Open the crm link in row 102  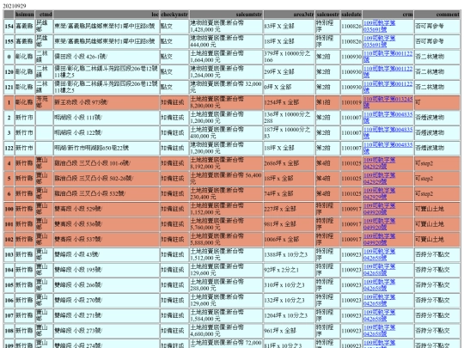tap(379, 240)
